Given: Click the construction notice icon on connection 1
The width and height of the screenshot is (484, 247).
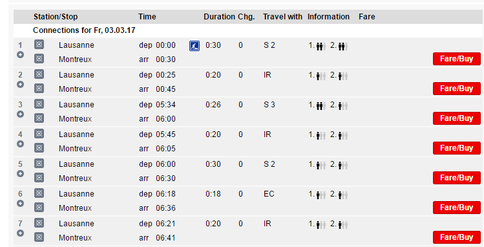Looking at the screenshot, I should click(x=194, y=46).
